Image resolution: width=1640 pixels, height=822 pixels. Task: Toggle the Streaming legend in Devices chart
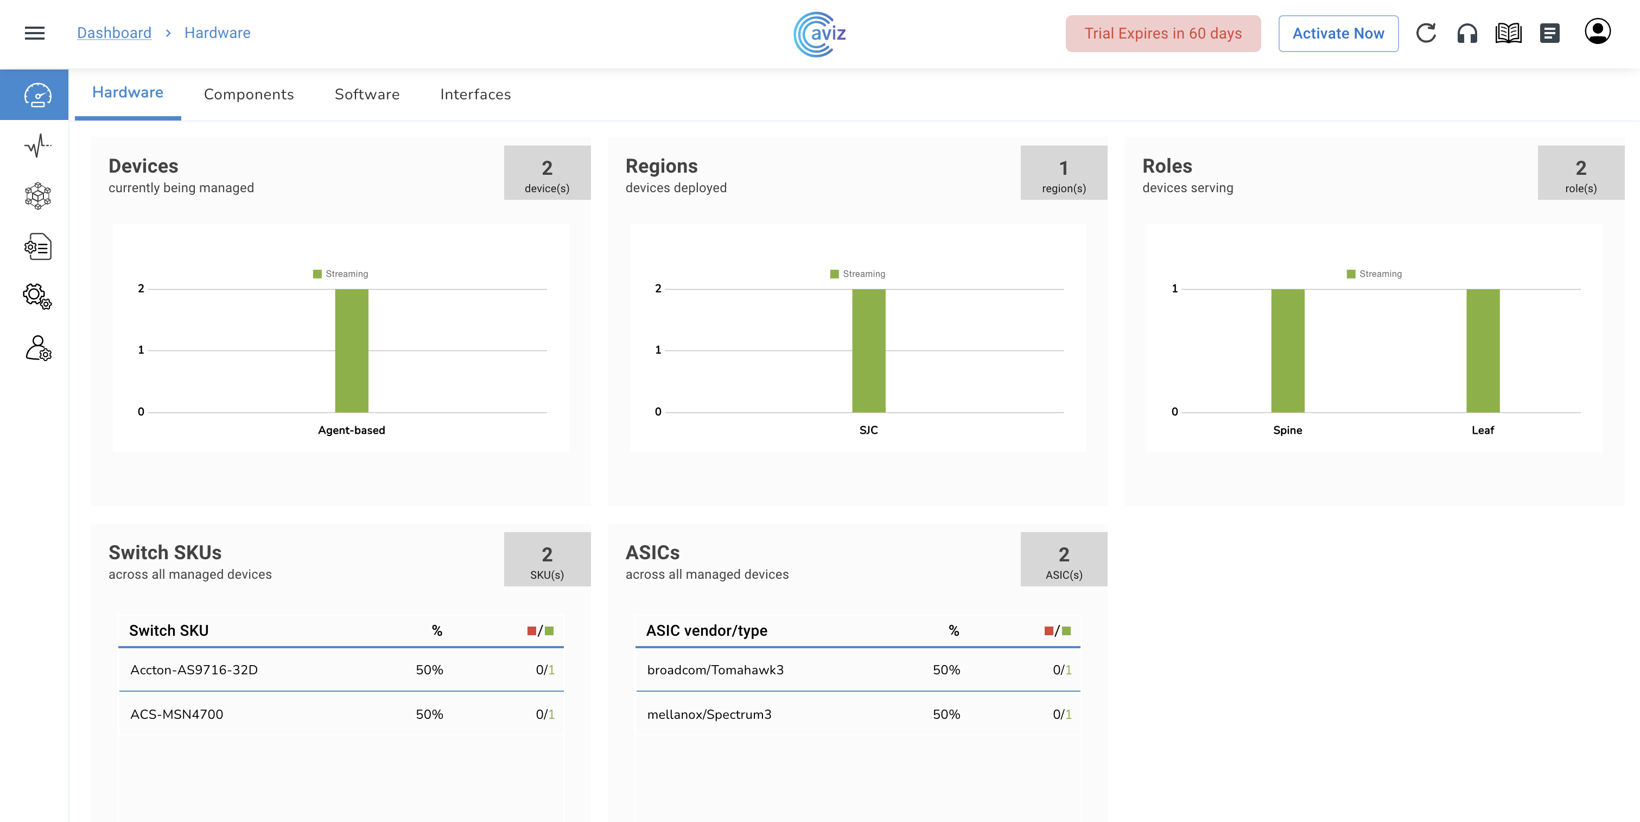341,274
